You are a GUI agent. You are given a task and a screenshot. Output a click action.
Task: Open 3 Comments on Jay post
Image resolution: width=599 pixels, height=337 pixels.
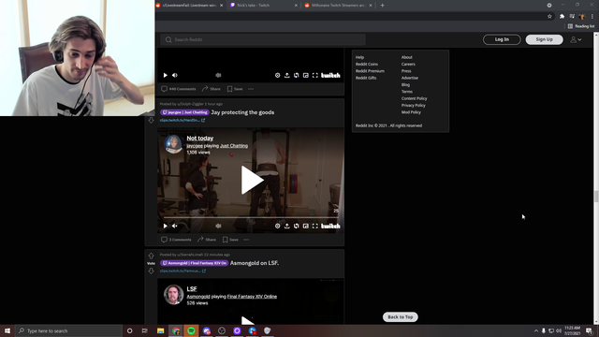(176, 240)
